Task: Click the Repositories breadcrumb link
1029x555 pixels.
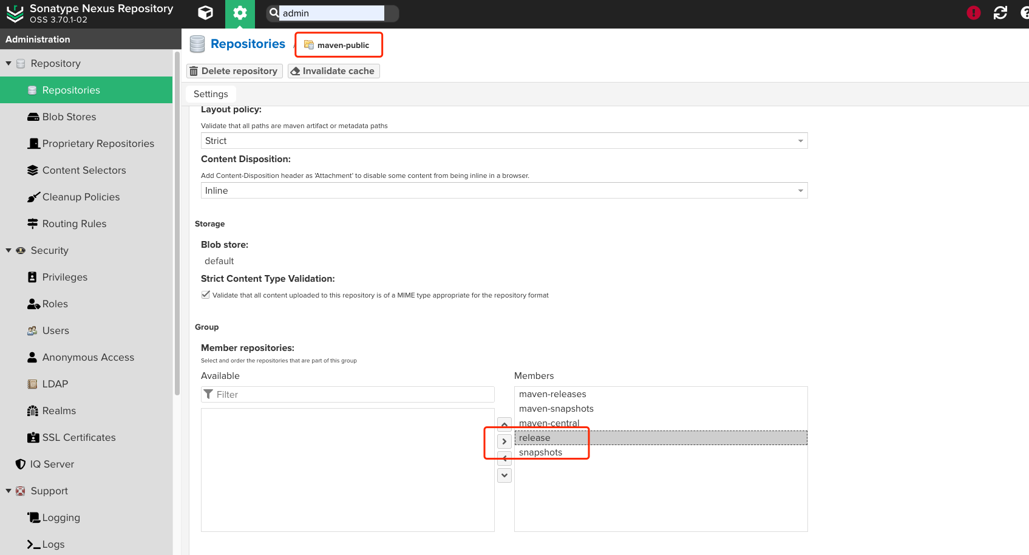Action: point(248,44)
